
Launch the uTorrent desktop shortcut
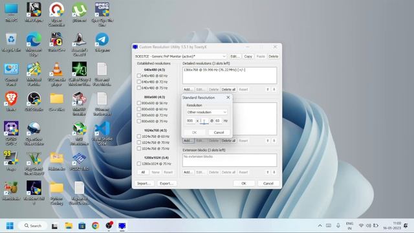point(80,12)
